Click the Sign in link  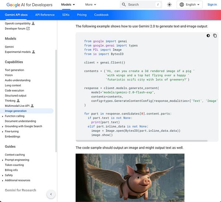click(212, 4)
